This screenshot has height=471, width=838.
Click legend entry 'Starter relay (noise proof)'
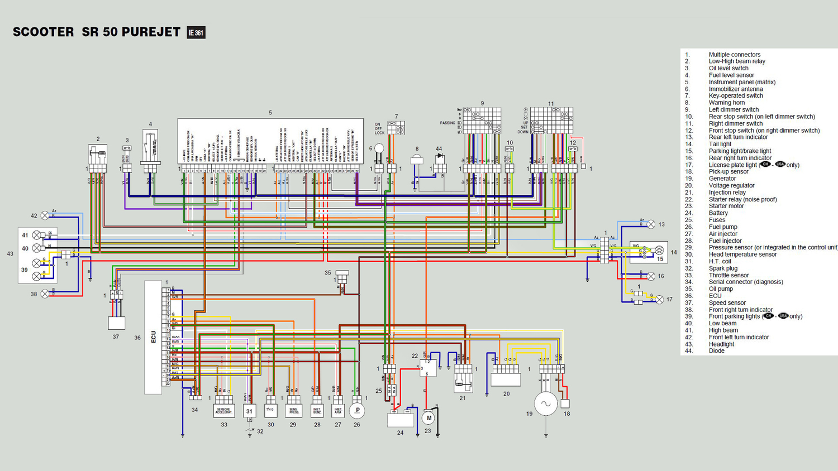[742, 199]
